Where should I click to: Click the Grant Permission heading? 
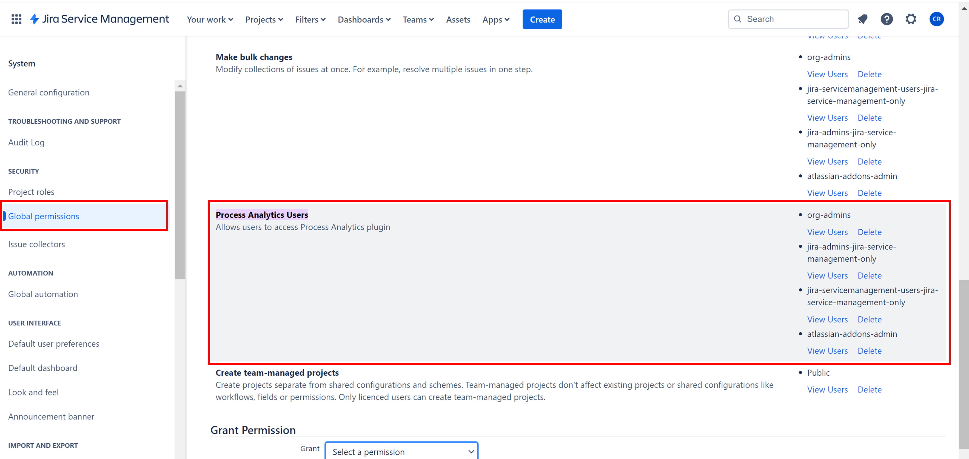(253, 430)
